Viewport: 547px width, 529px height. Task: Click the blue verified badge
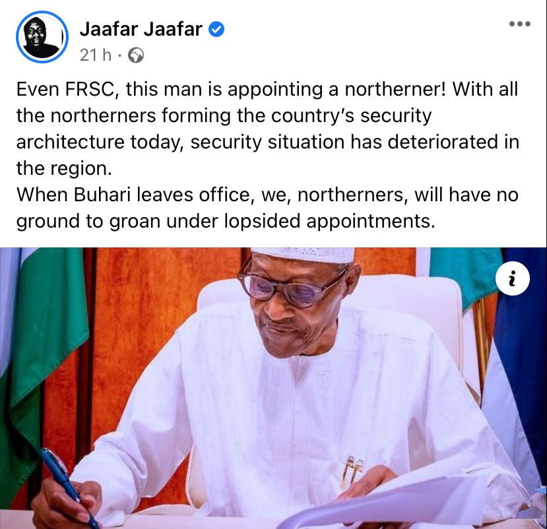(216, 30)
